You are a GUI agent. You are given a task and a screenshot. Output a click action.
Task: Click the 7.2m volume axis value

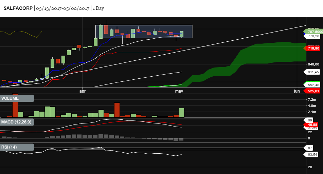click(x=312, y=99)
